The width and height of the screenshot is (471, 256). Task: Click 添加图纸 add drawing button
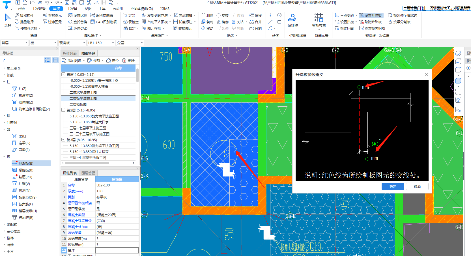(x=72, y=61)
